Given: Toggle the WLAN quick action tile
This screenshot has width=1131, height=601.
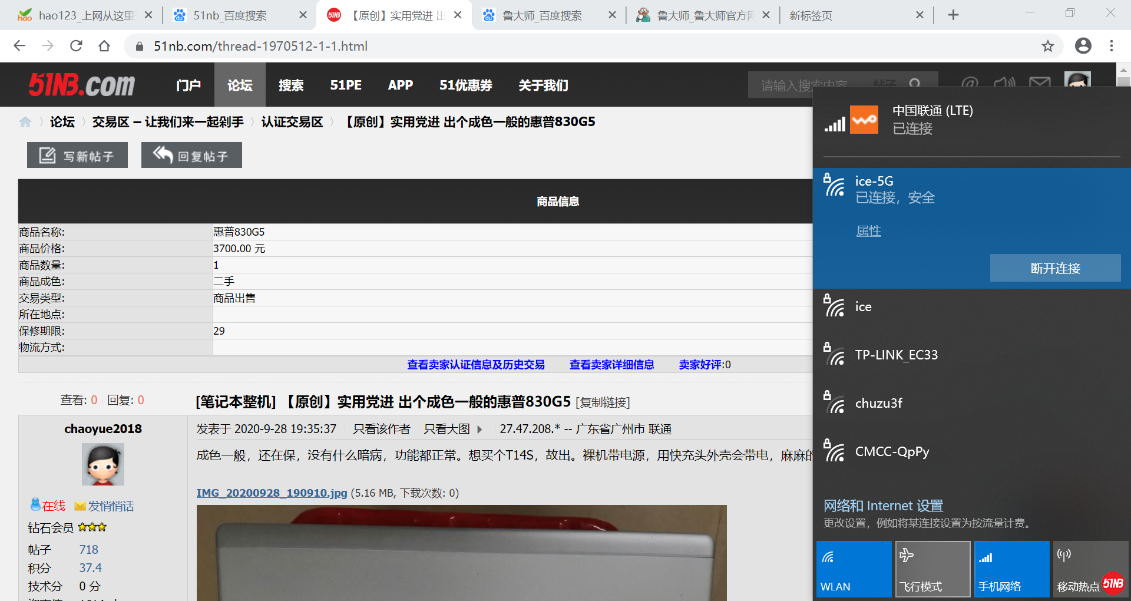Looking at the screenshot, I should (854, 569).
